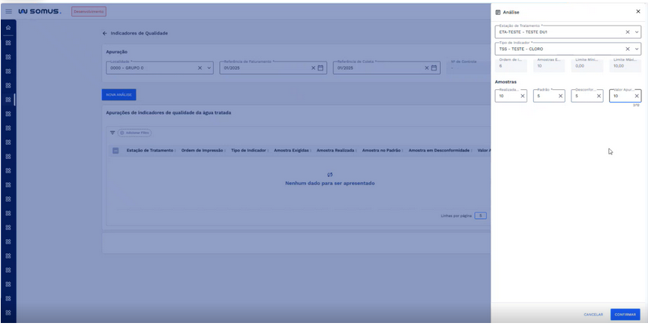The height and width of the screenshot is (326, 648).
Task: Open the calendar for Referência de Coleta
Action: pos(434,68)
